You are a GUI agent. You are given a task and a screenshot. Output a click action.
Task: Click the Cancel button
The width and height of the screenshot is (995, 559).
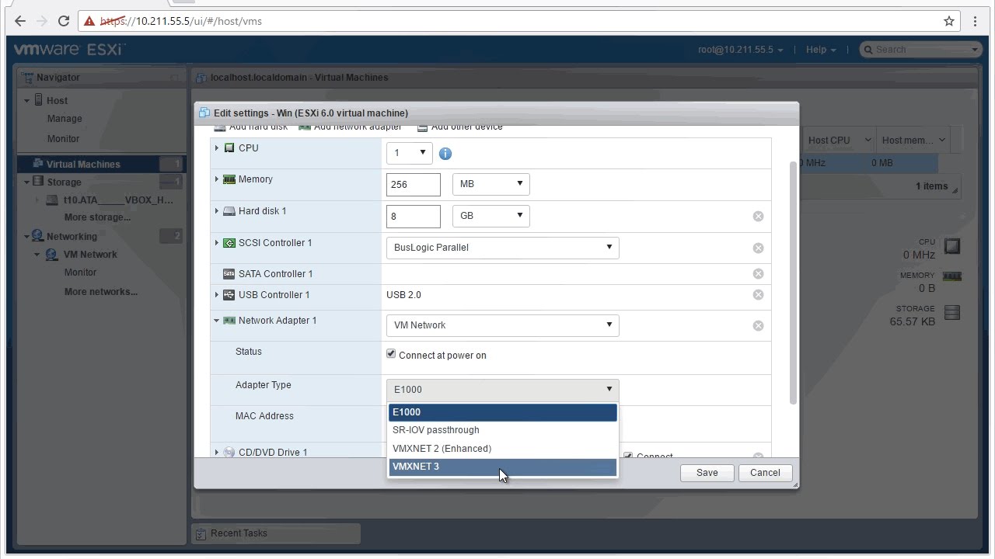click(x=765, y=473)
